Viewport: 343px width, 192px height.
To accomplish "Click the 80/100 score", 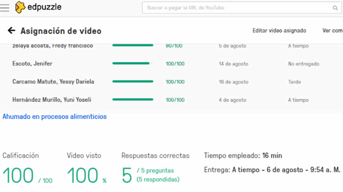I will 174,46.
